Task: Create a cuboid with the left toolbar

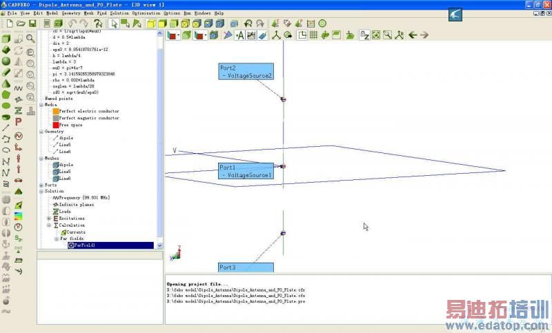Action: coord(6,39)
